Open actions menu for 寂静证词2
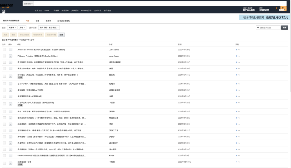 (x=11, y=163)
